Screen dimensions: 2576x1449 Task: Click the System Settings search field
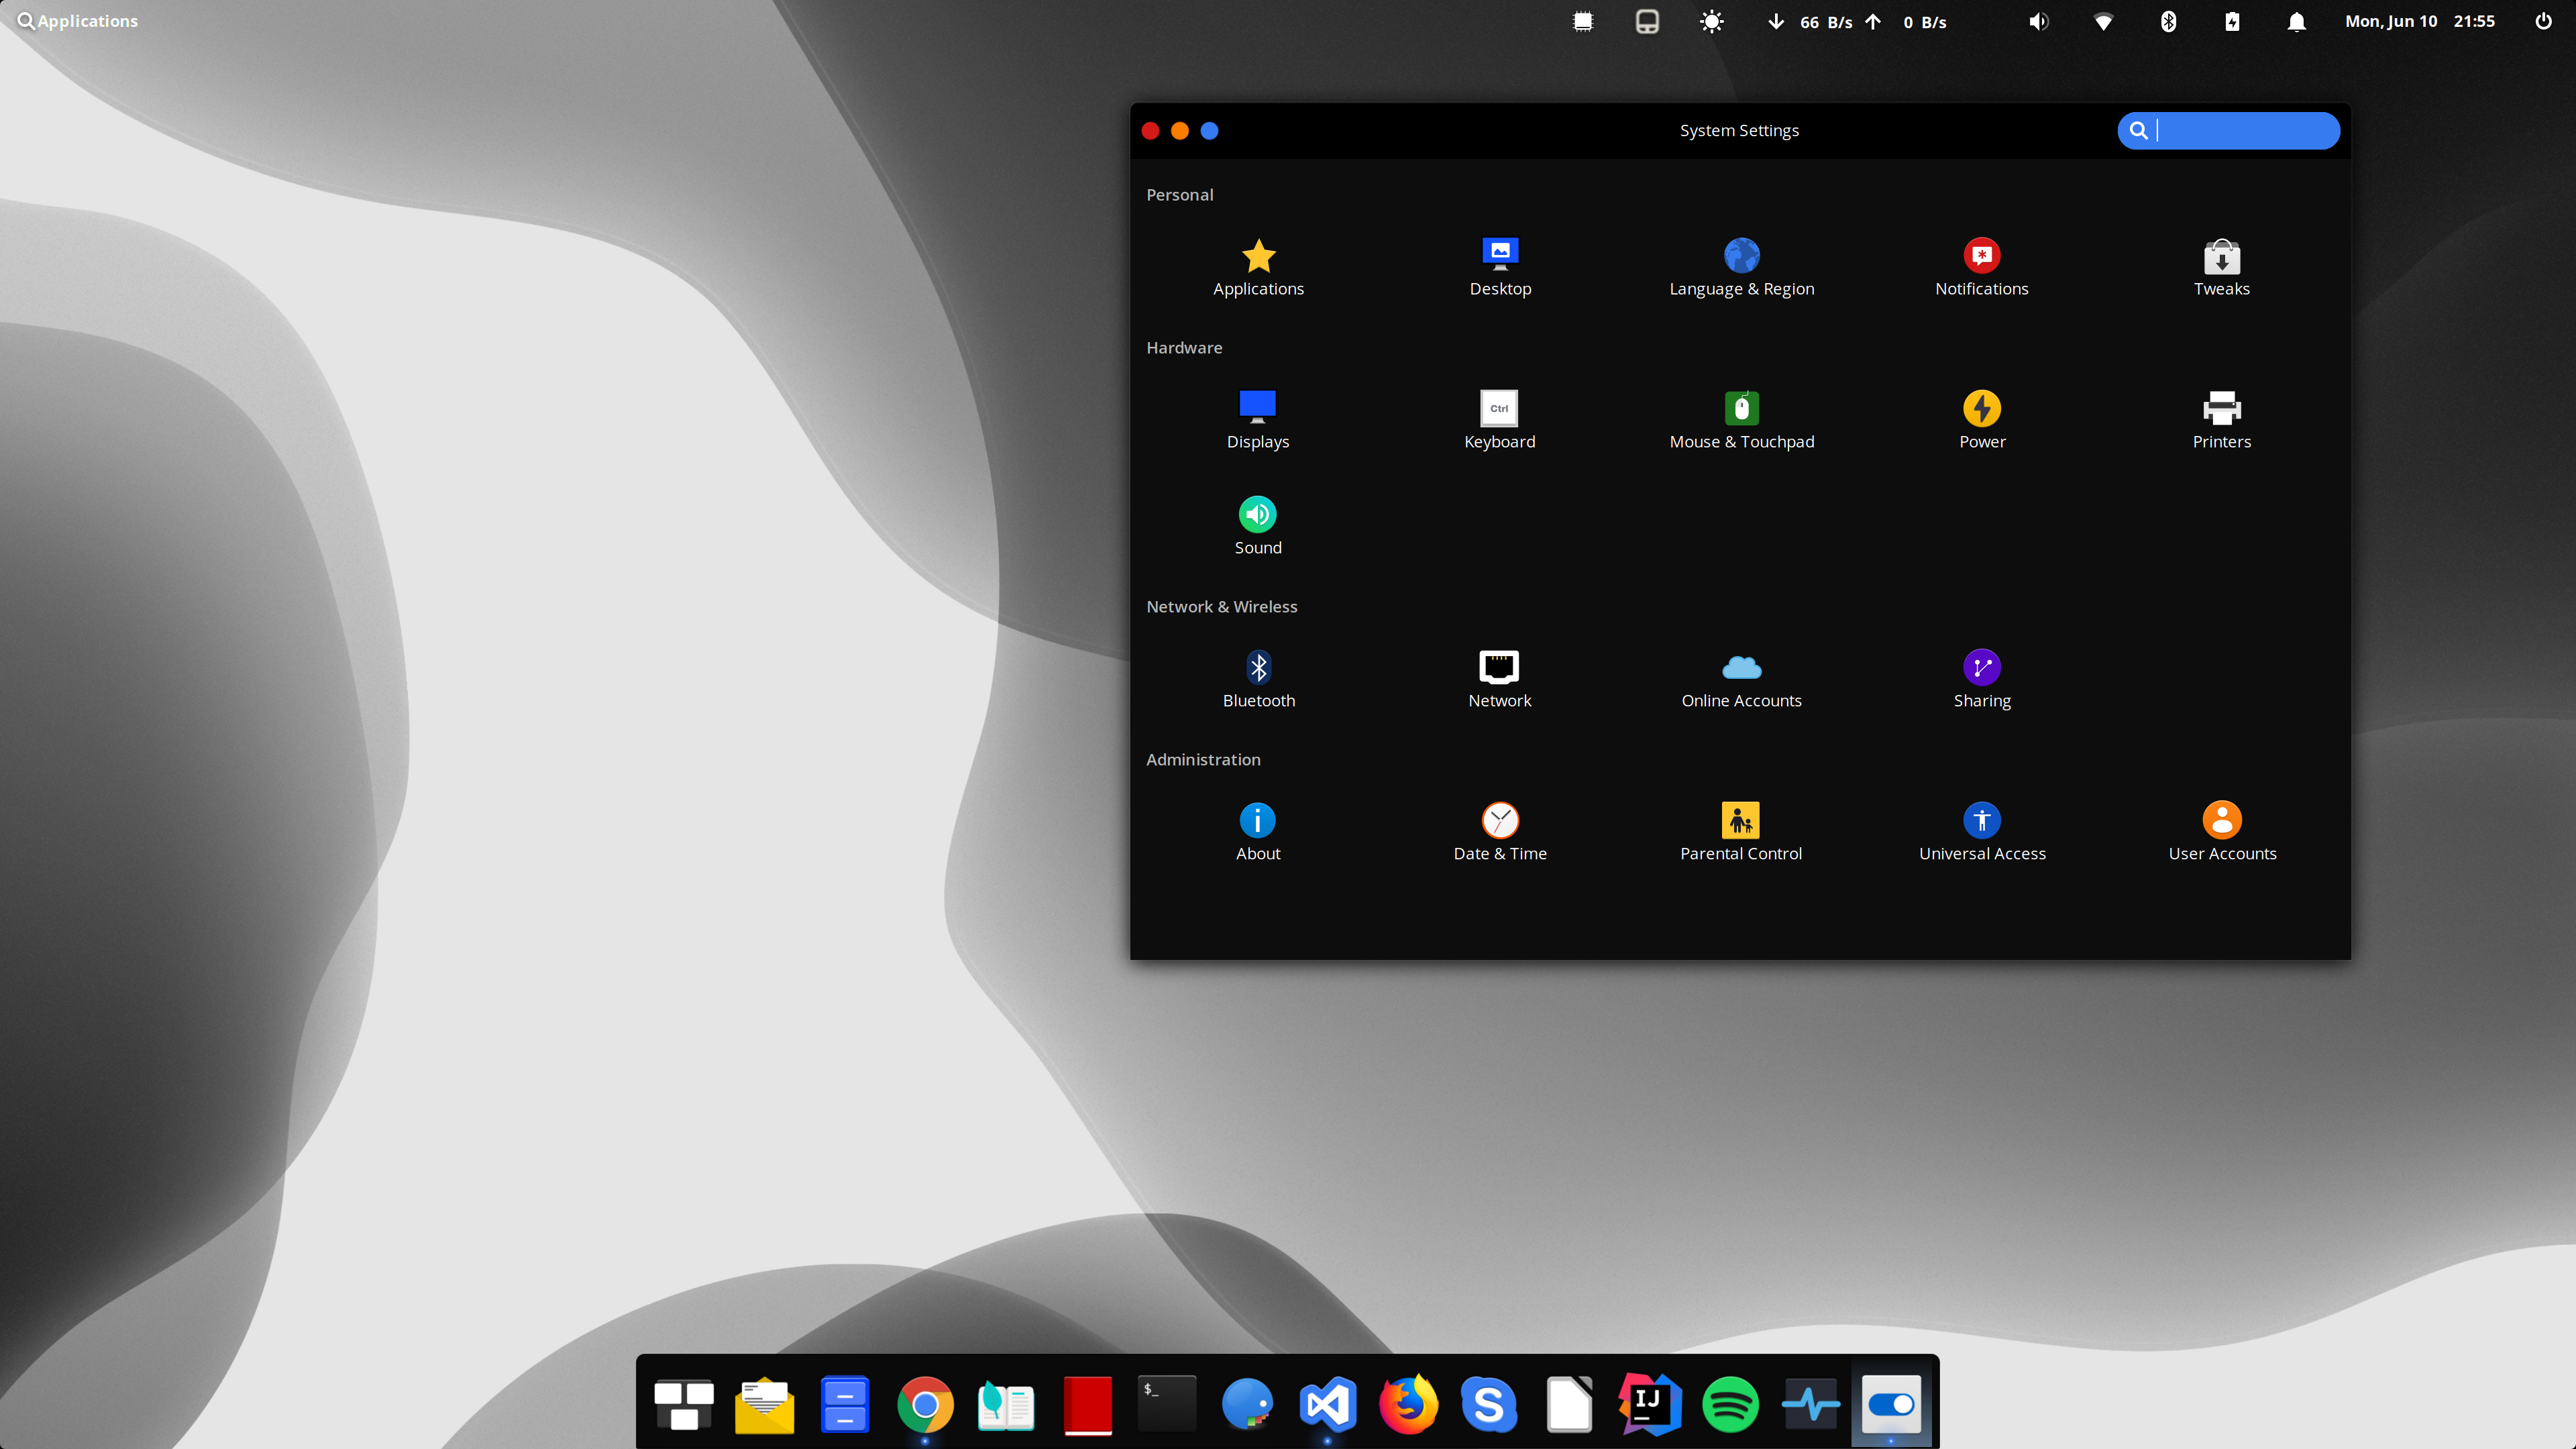coord(2240,130)
